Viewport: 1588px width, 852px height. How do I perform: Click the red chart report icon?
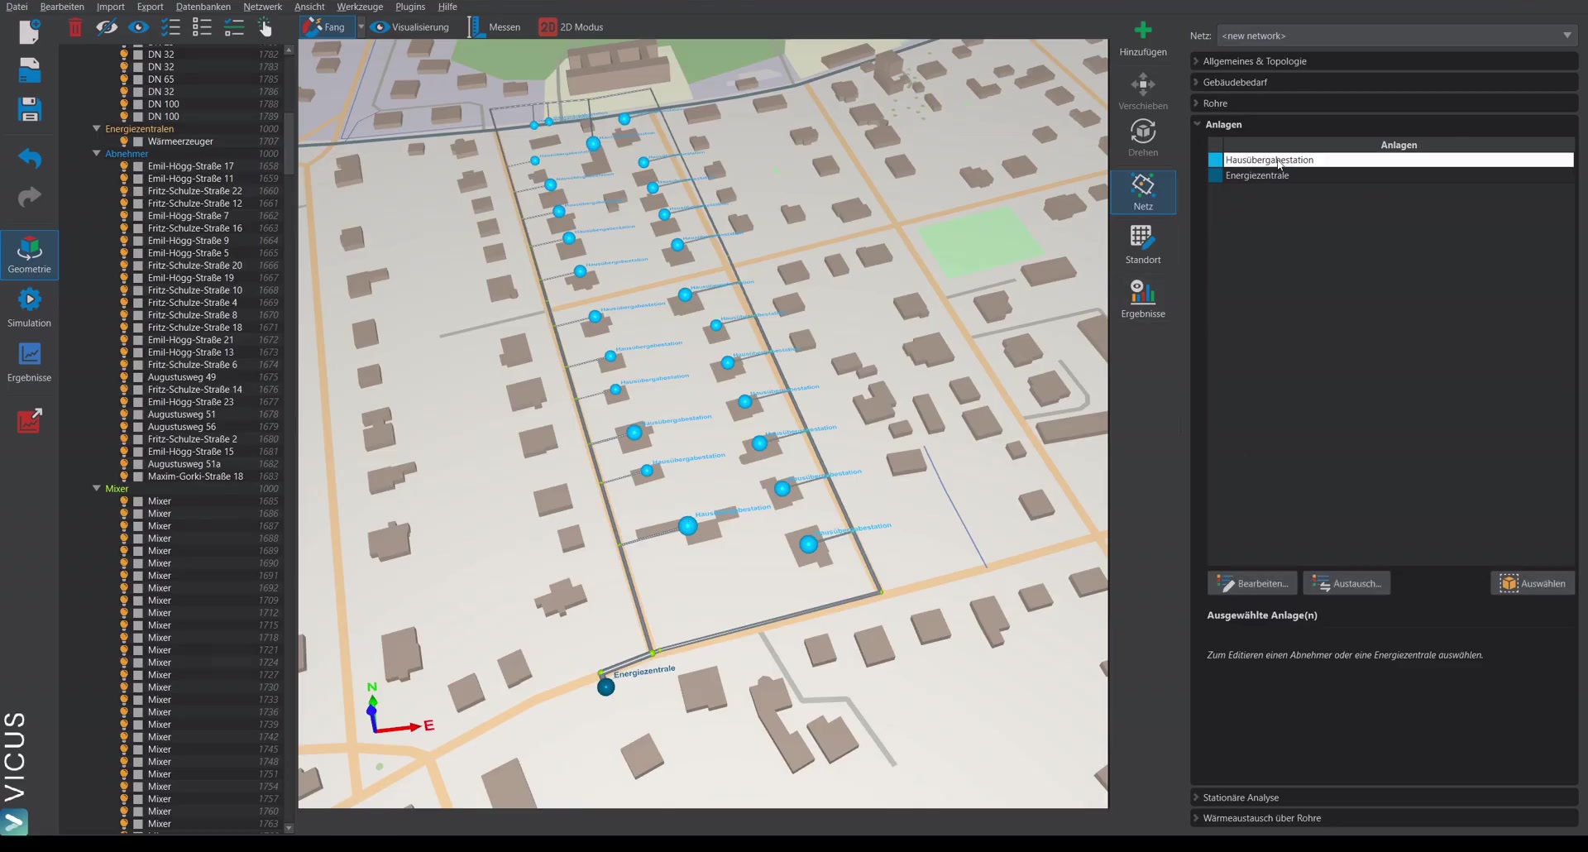(x=30, y=421)
